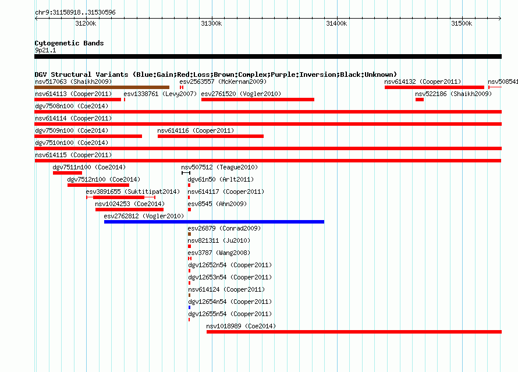The width and height of the screenshot is (518, 372).
Task: Open the dgv12653n54 (Cooper2011) label
Action: (x=230, y=277)
